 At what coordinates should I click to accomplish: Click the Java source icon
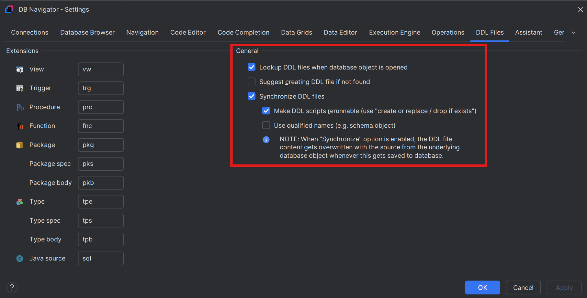[x=19, y=258]
